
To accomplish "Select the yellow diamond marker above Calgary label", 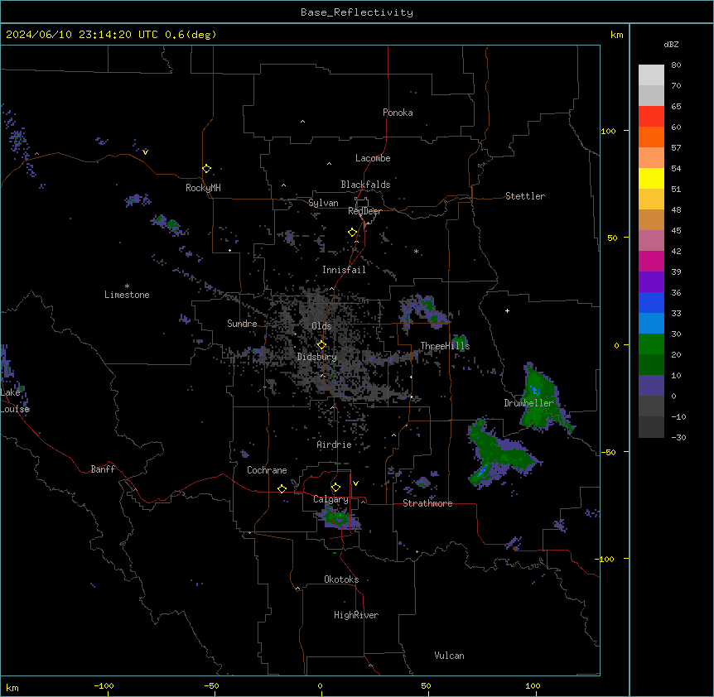I will point(335,488).
